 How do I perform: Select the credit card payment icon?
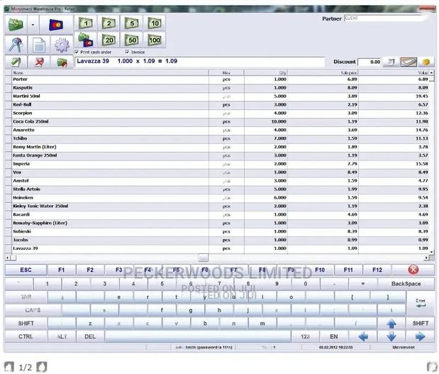[x=56, y=25]
